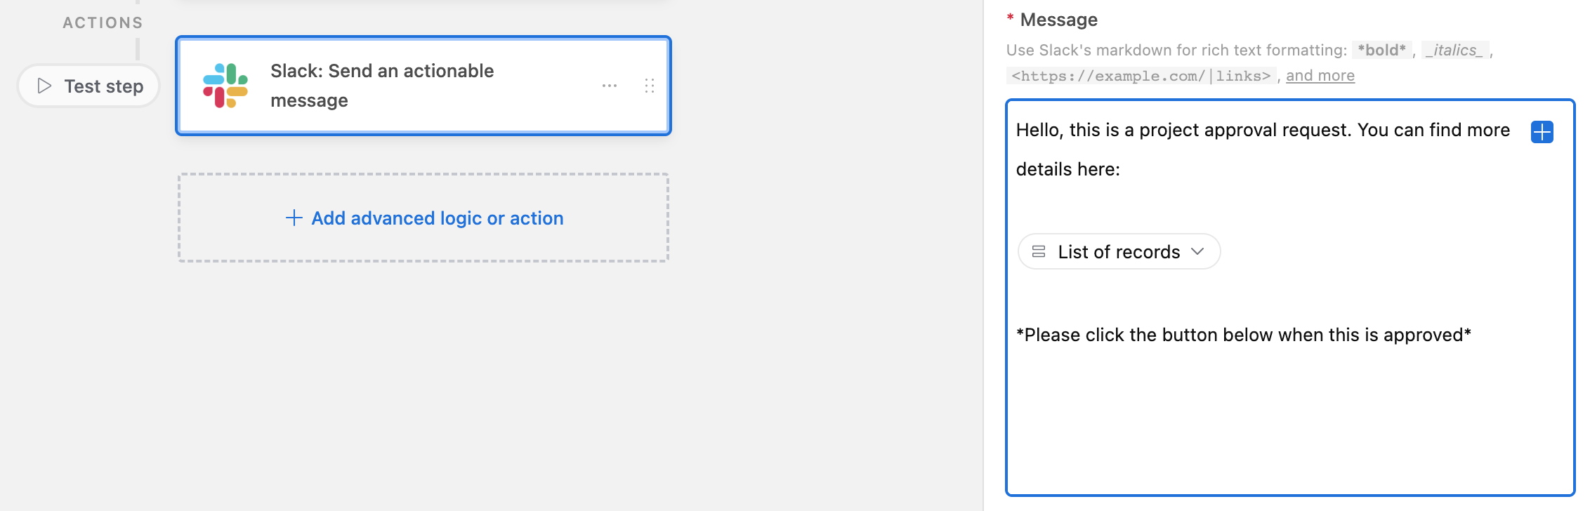Click the *bold* formatting example
Viewport: 1590px width, 511px height.
tap(1381, 50)
